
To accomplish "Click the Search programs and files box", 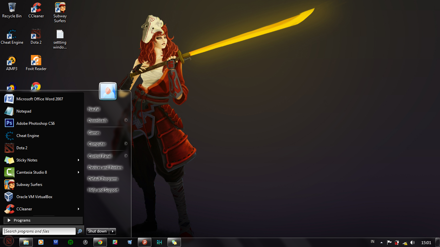I will (x=39, y=231).
